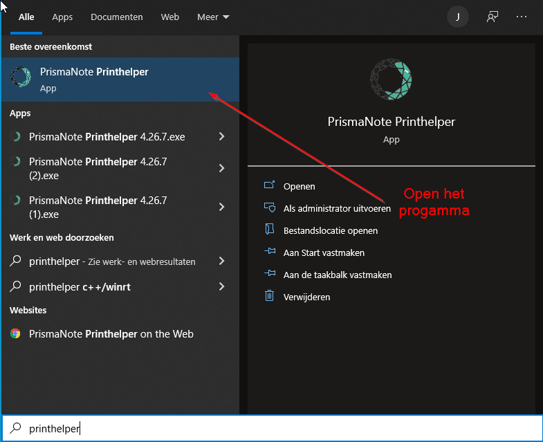Click the pin icon beside Aan de taakbalk vastmaken
543x442 pixels.
tap(270, 273)
